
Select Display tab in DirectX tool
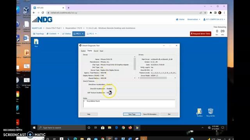89,51
